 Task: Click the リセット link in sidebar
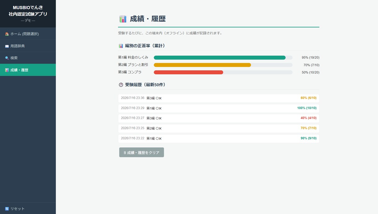pos(28,209)
